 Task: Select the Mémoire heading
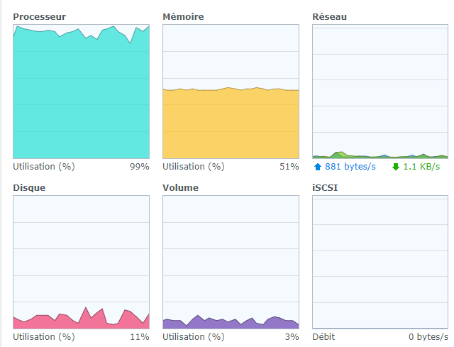(183, 16)
